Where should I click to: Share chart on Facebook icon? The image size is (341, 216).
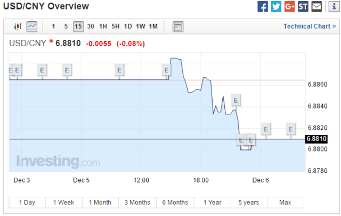click(x=263, y=6)
